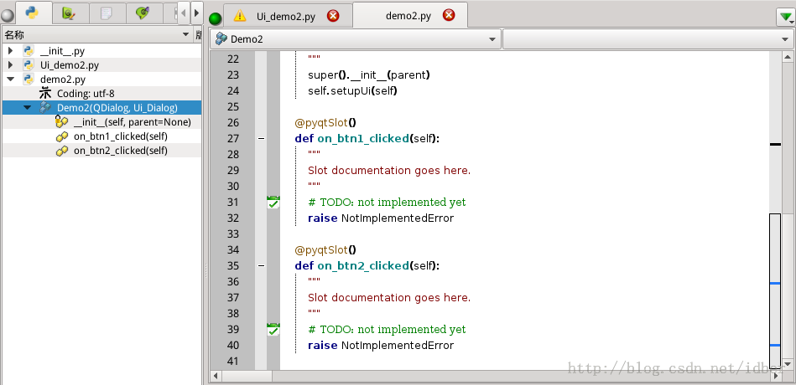Click Python file icon of demo2.py

29,79
